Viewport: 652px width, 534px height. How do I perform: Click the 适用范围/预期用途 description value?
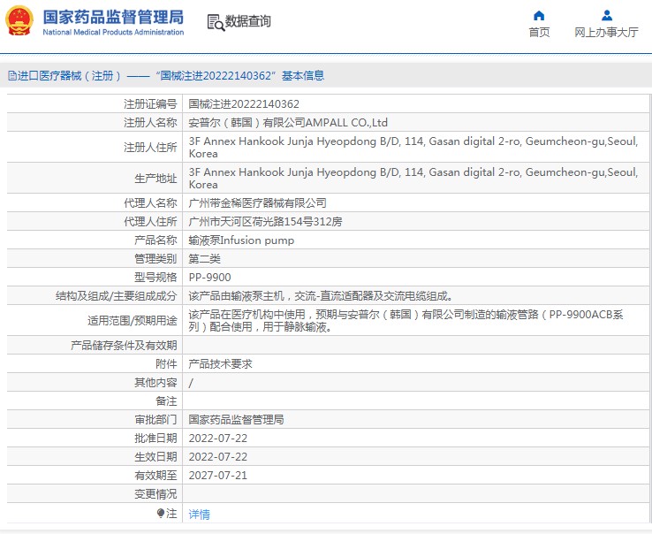(x=406, y=320)
